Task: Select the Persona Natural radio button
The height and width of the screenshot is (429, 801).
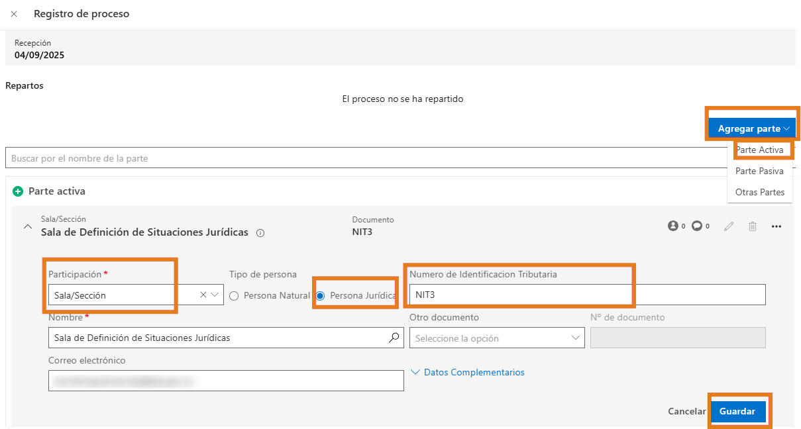Action: pyautogui.click(x=234, y=296)
